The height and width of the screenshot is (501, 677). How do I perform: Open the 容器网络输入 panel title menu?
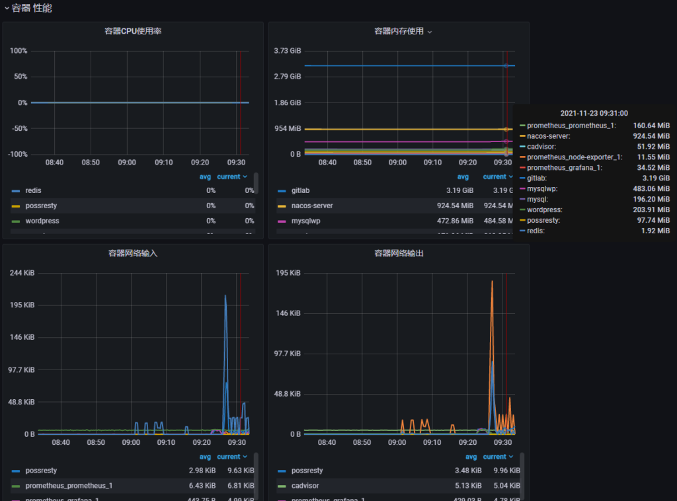pos(133,253)
